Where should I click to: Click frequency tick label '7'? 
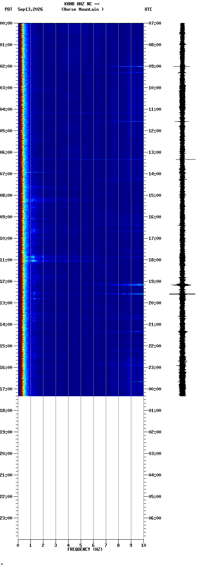click(x=106, y=545)
